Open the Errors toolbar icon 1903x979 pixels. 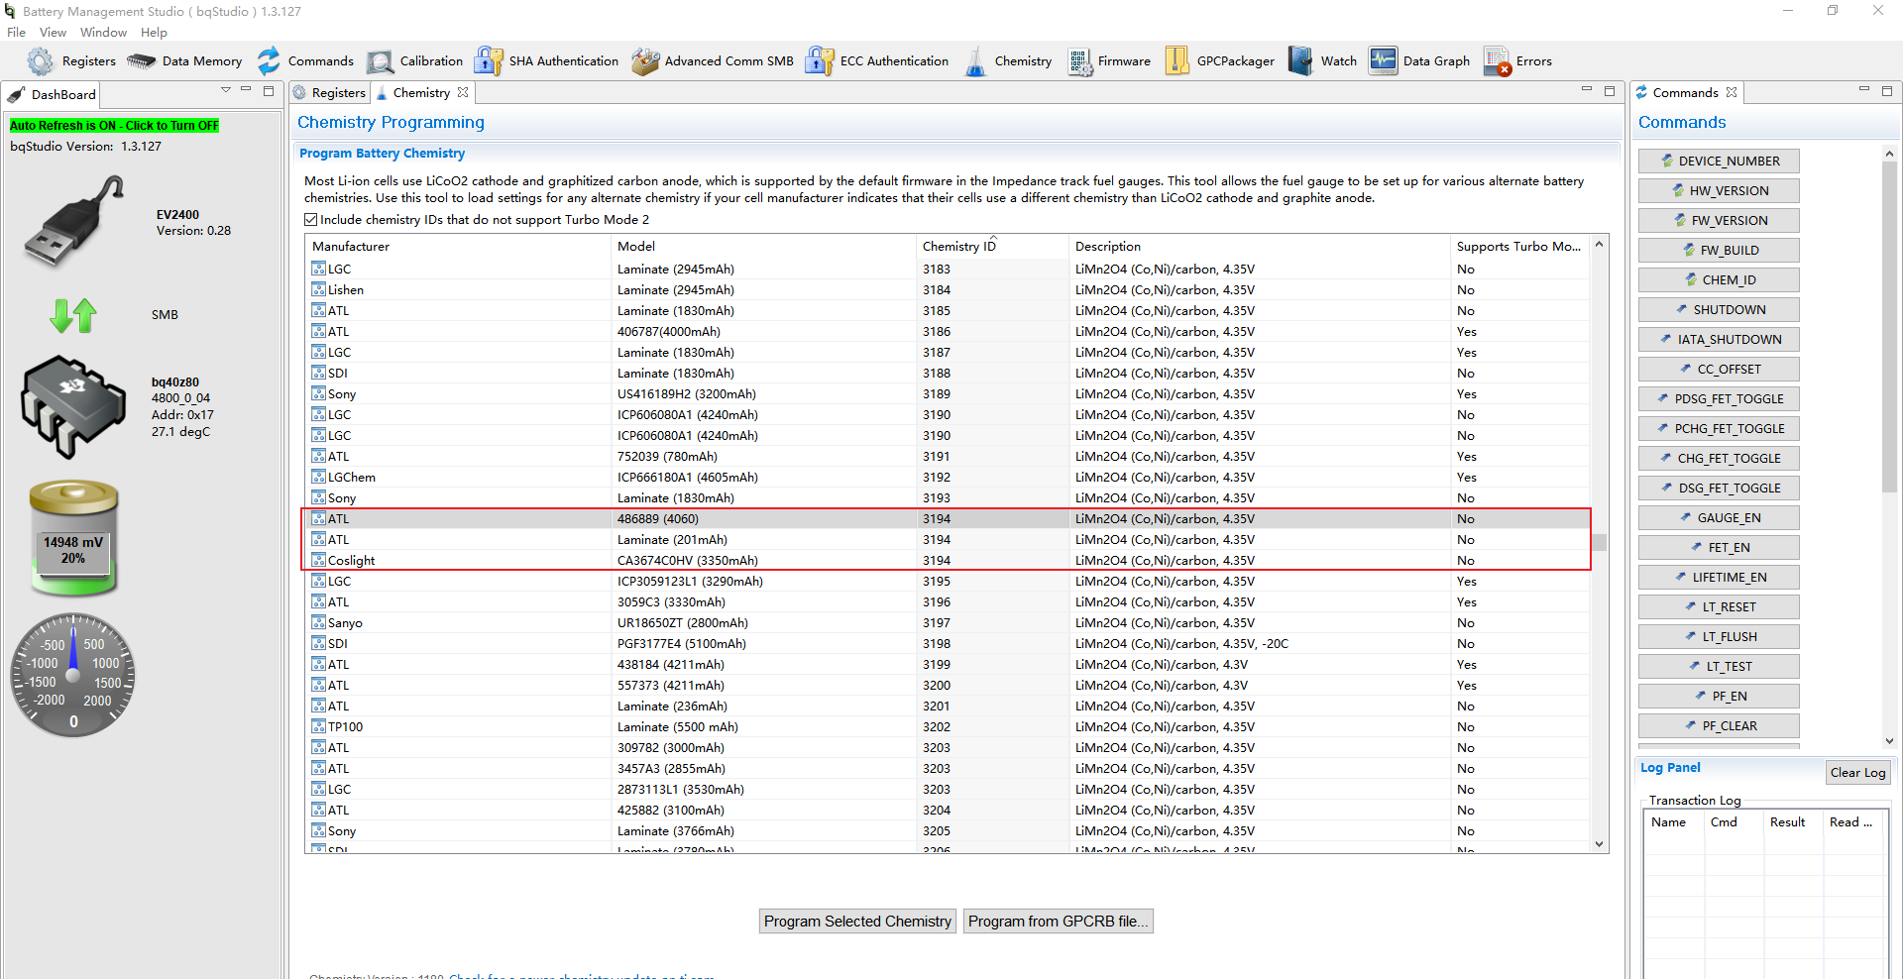tap(1497, 61)
